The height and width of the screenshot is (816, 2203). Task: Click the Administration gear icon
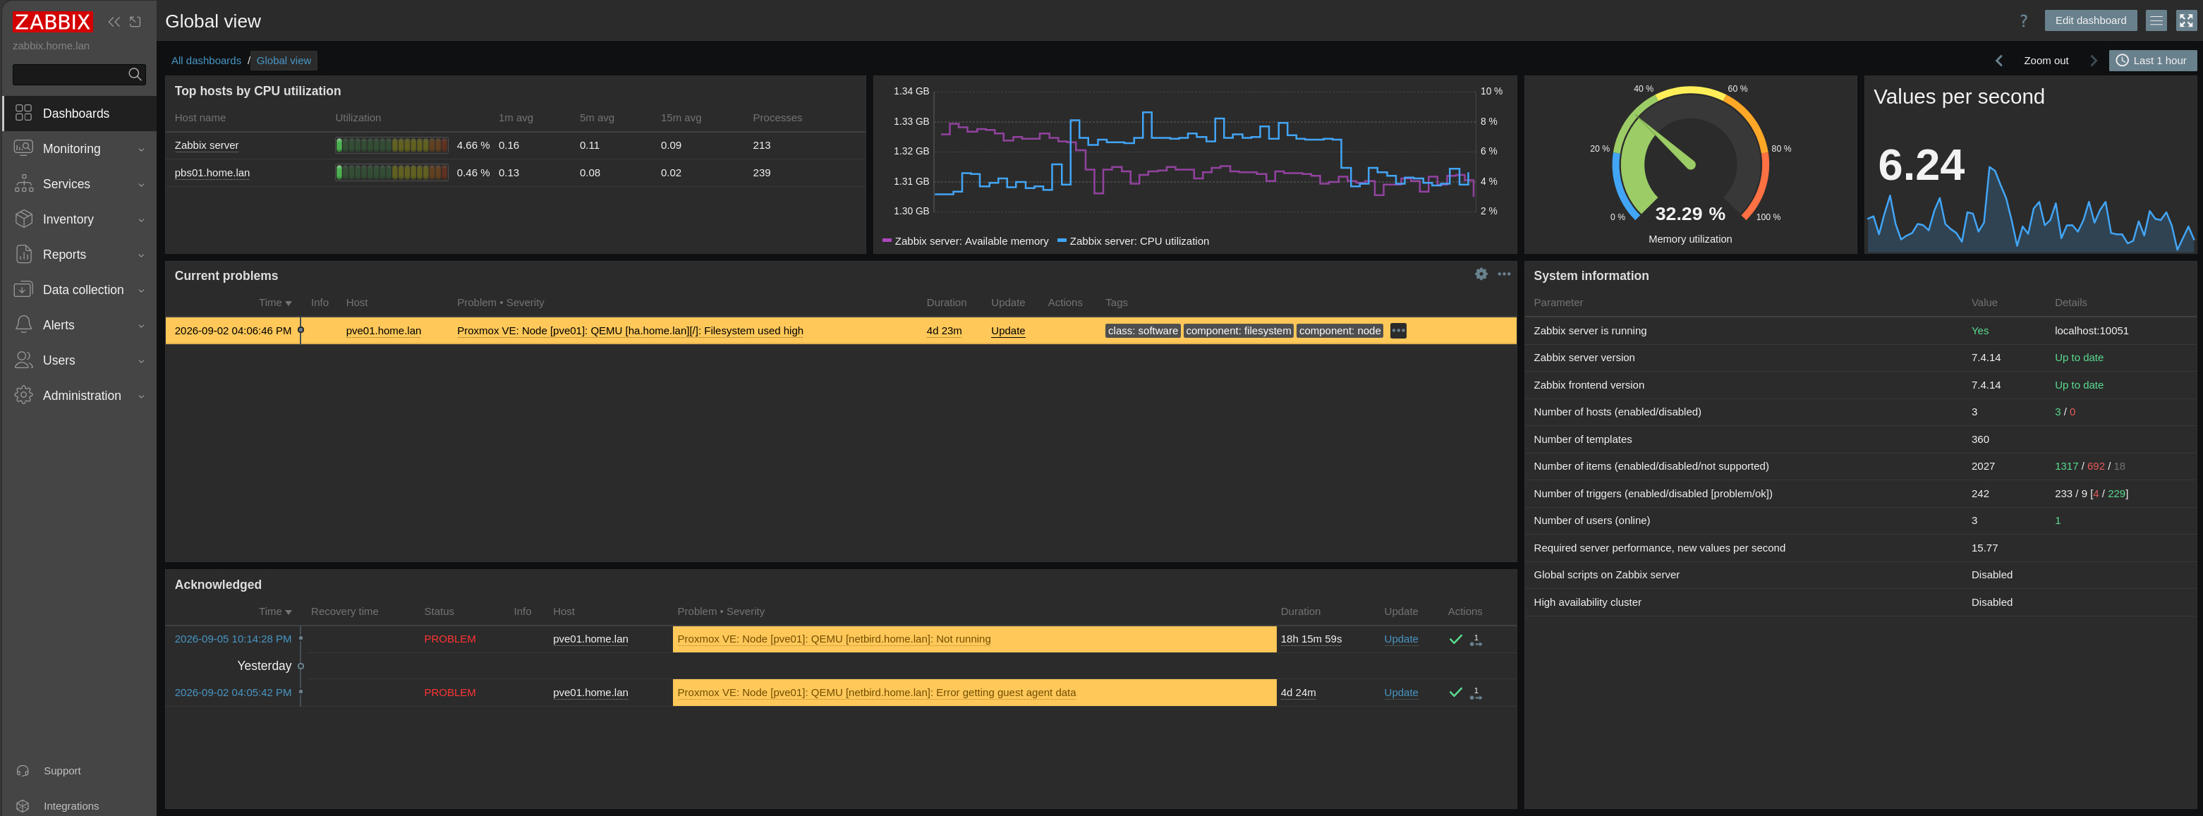tap(24, 395)
